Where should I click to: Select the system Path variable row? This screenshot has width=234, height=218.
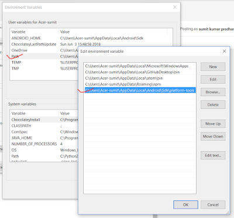click(x=44, y=156)
